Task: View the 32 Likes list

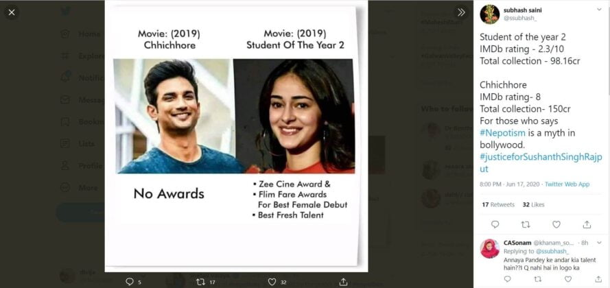Action: coord(533,204)
